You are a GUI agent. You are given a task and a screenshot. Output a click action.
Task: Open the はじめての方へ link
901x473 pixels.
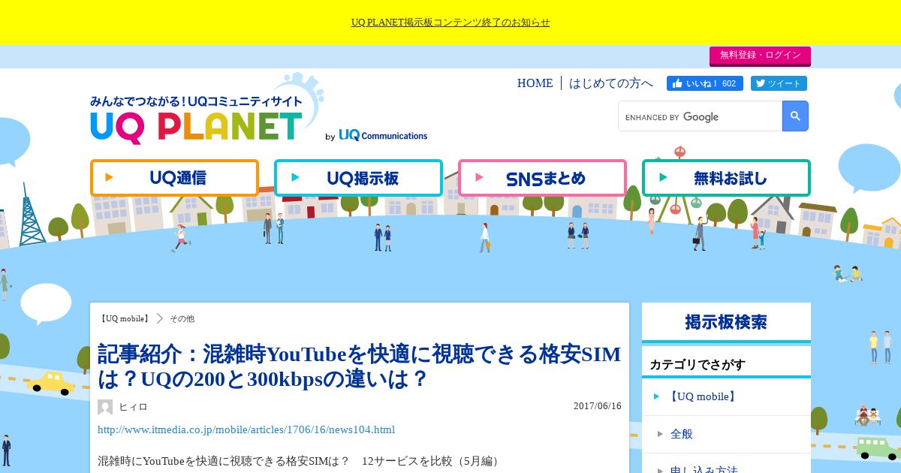pos(611,83)
